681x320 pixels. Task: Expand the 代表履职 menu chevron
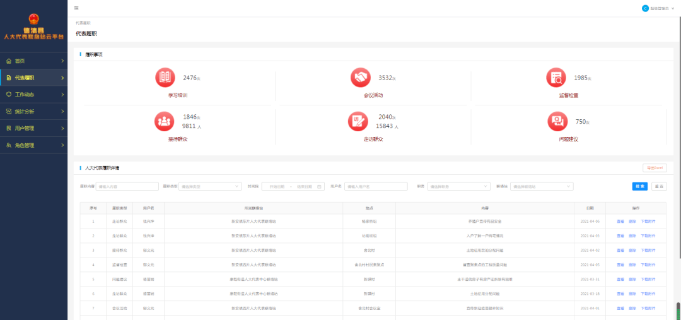62,78
